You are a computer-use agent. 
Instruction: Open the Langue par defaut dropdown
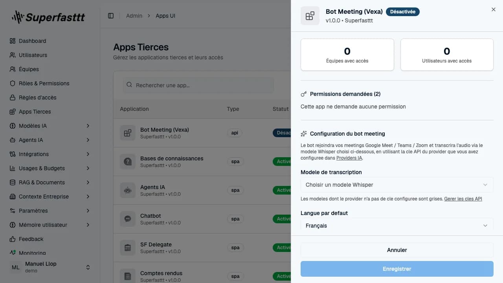[x=397, y=226]
